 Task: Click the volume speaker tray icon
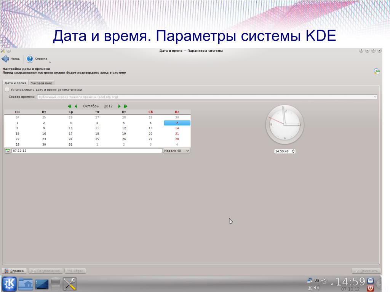coord(316,288)
